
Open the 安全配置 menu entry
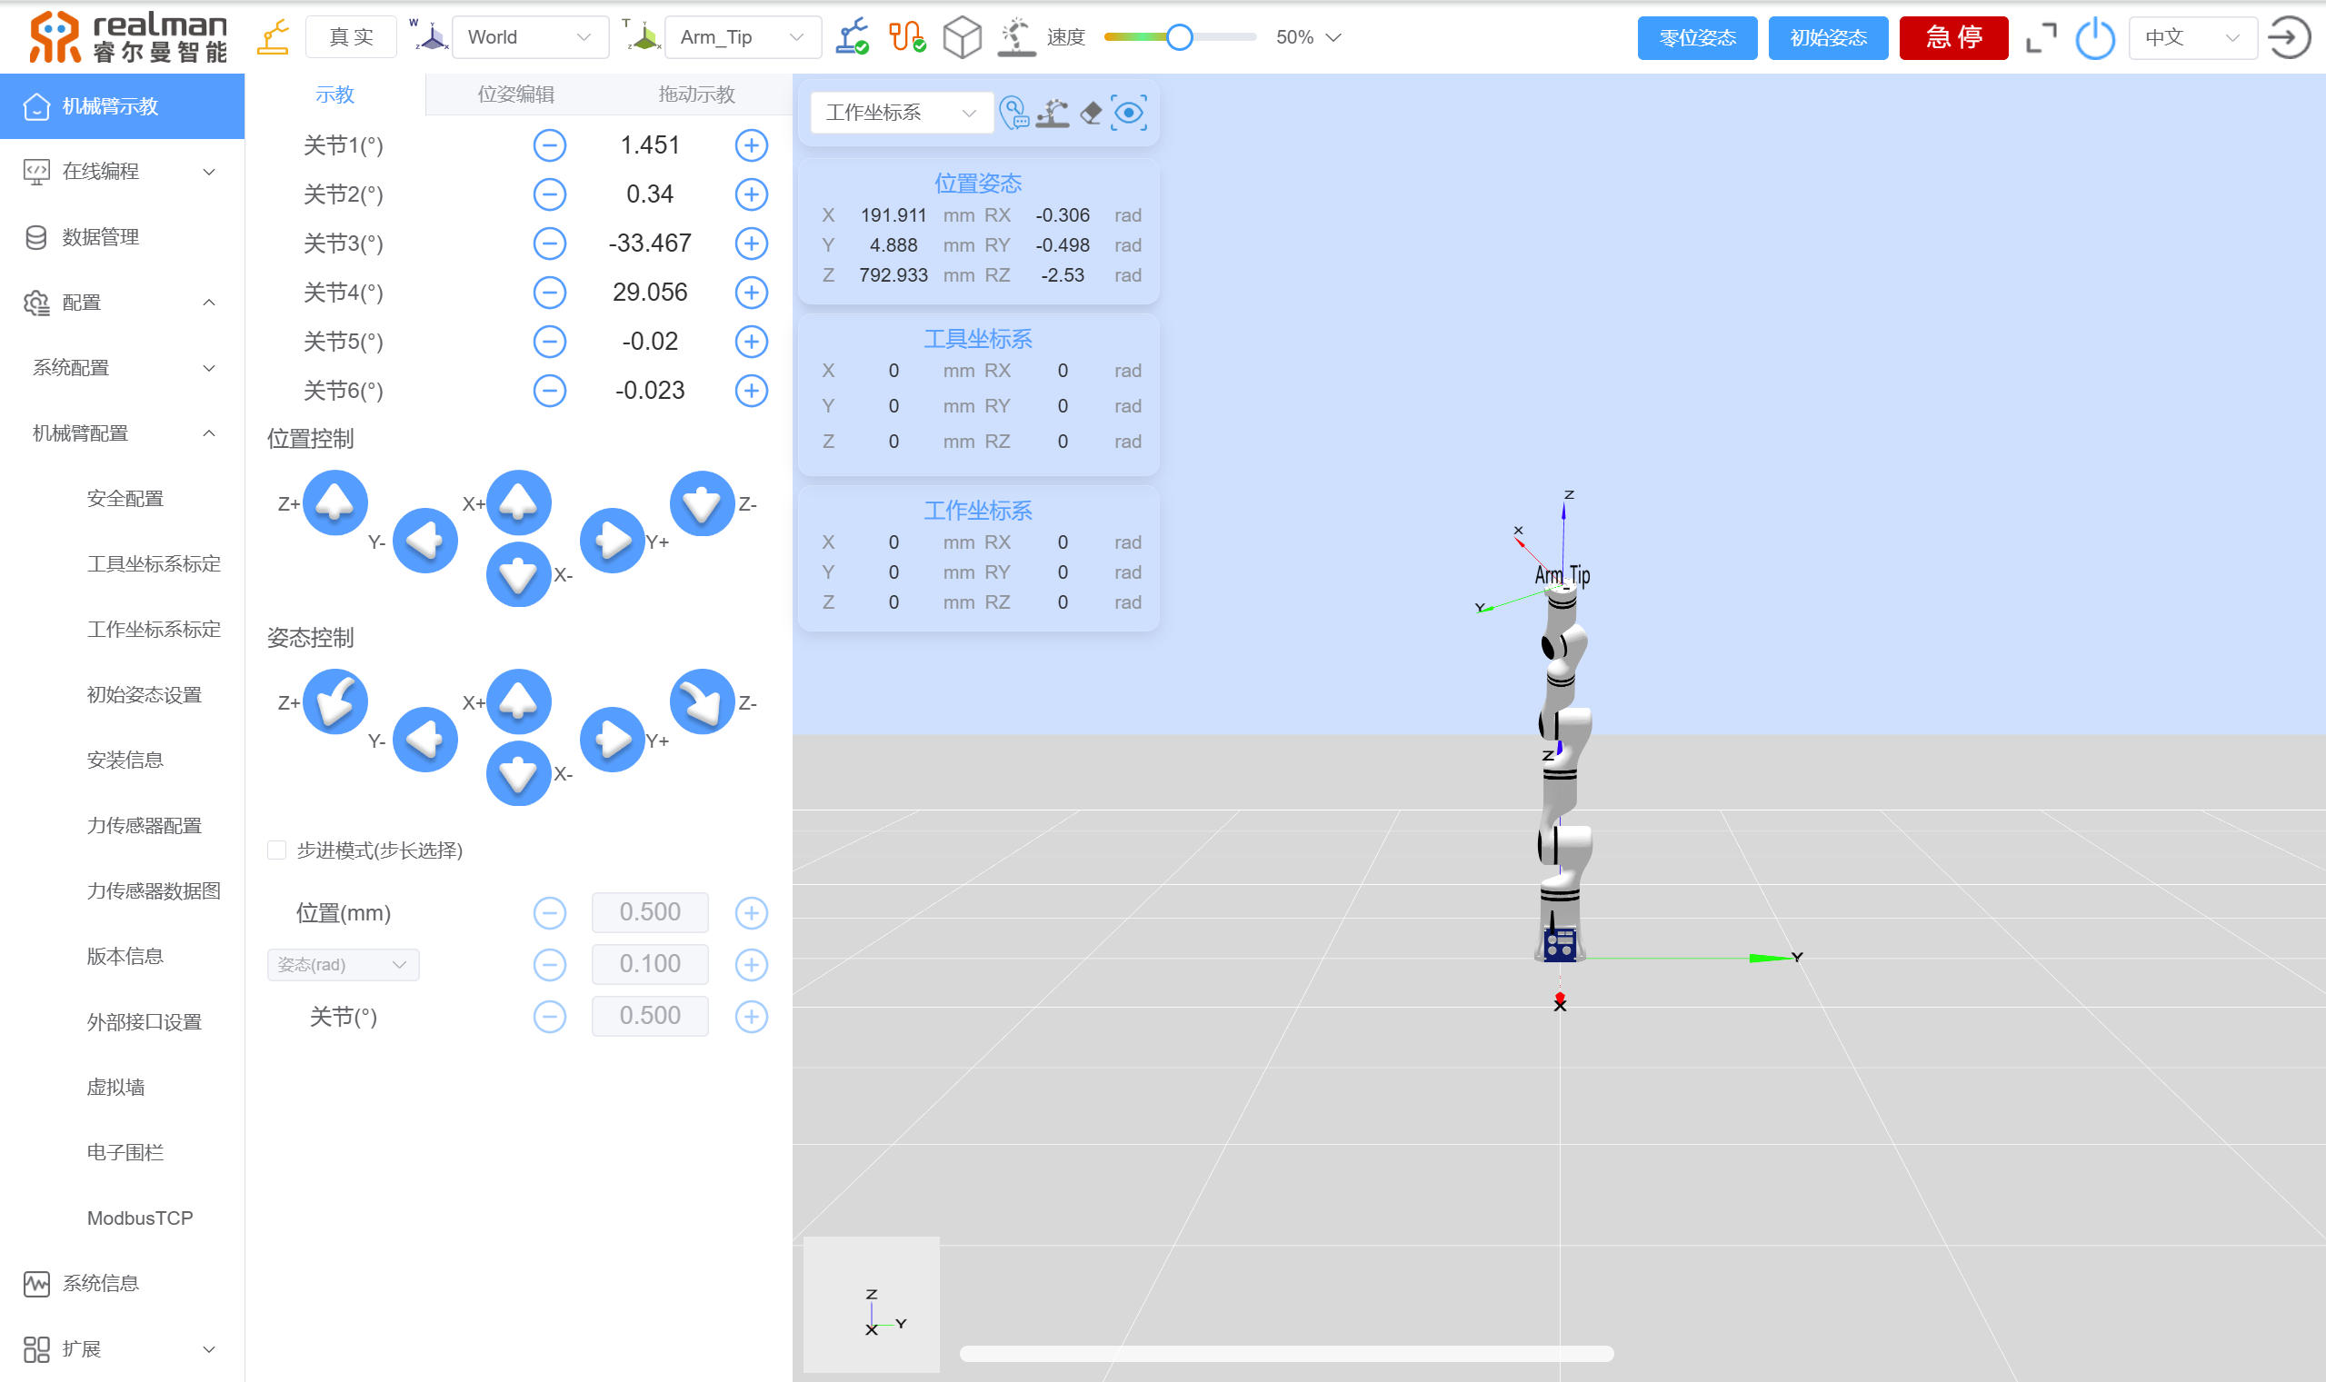(125, 499)
